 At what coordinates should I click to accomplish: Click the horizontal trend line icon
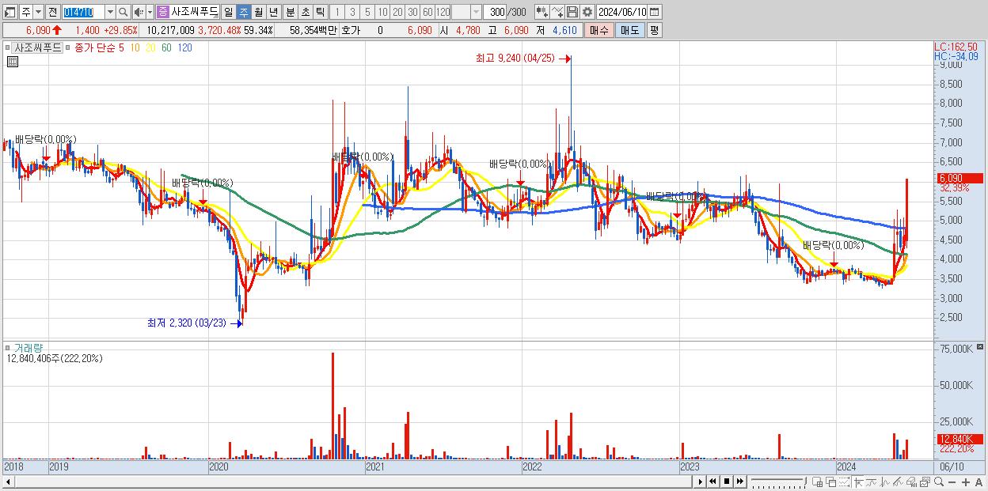coord(872,482)
